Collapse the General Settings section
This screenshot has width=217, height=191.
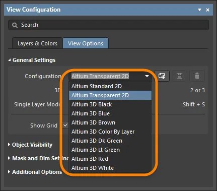(10, 60)
